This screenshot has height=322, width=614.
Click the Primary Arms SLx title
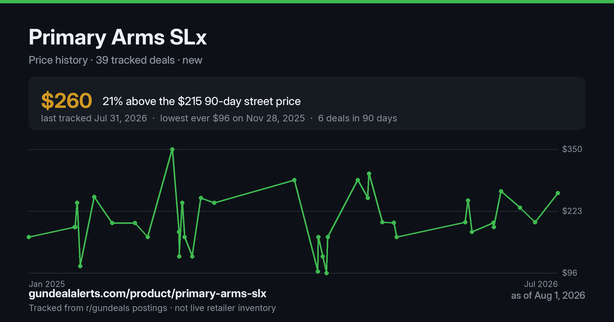point(118,38)
